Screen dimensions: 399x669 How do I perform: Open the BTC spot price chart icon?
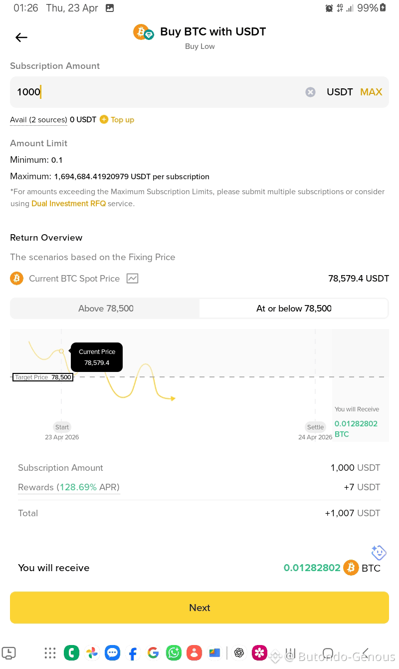click(x=132, y=279)
